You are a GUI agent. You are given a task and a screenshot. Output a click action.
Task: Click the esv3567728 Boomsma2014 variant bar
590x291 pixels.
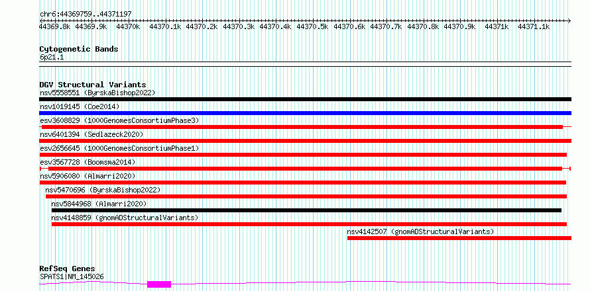(x=305, y=169)
